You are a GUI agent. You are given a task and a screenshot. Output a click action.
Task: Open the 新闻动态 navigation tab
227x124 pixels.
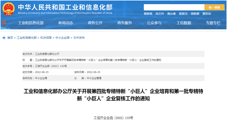pos(66,23)
